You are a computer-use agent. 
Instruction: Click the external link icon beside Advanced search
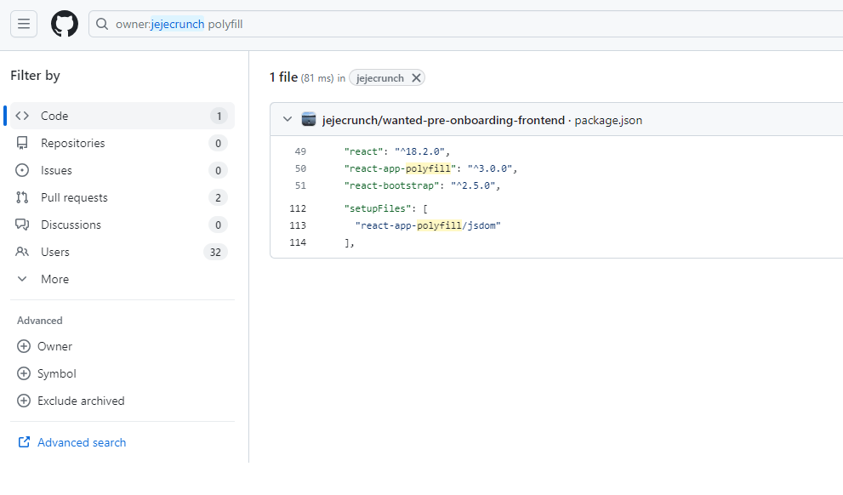[x=24, y=441]
